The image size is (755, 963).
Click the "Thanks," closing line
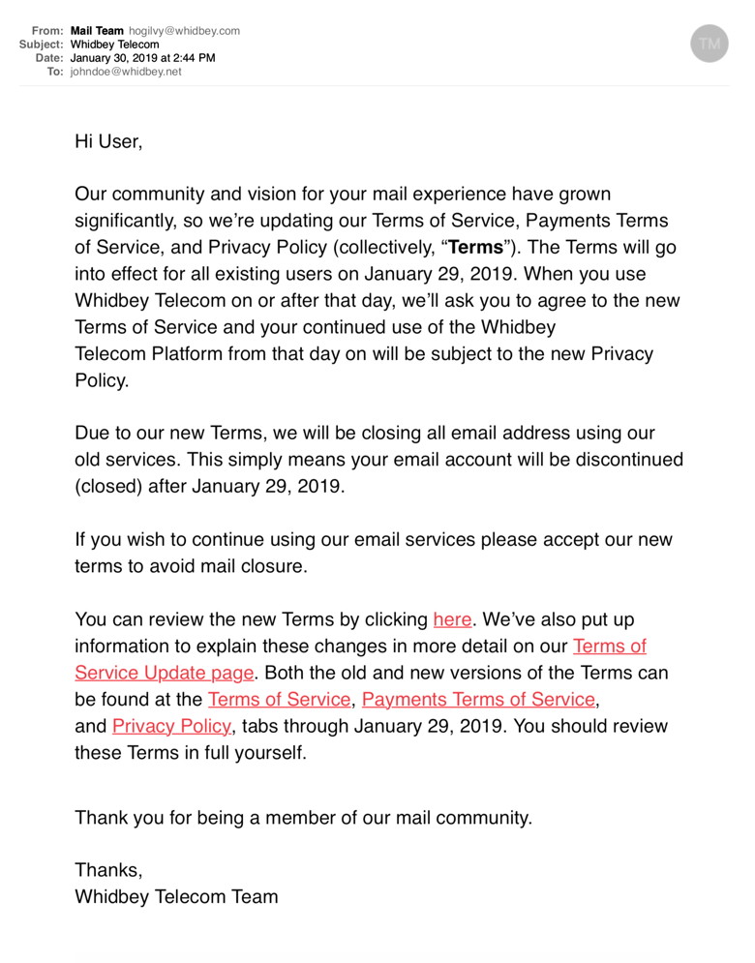(x=108, y=870)
